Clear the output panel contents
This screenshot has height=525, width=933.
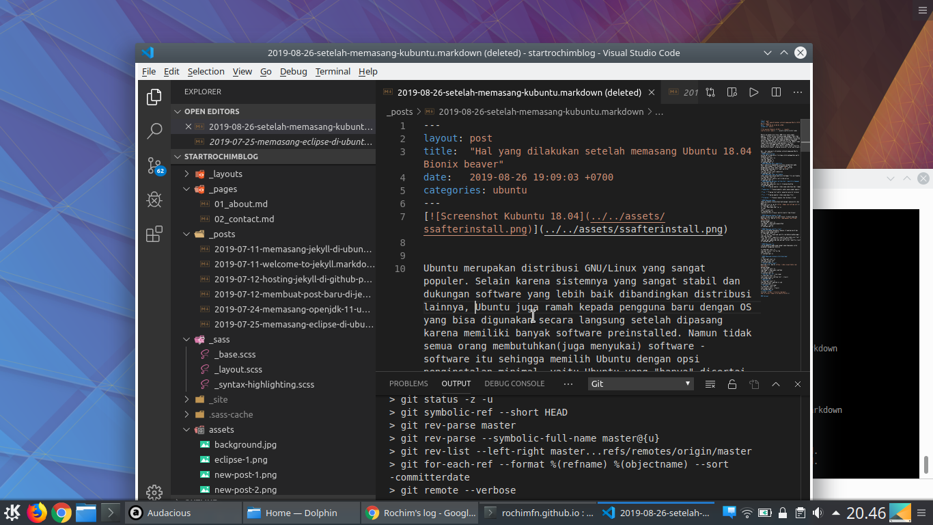coord(710,384)
